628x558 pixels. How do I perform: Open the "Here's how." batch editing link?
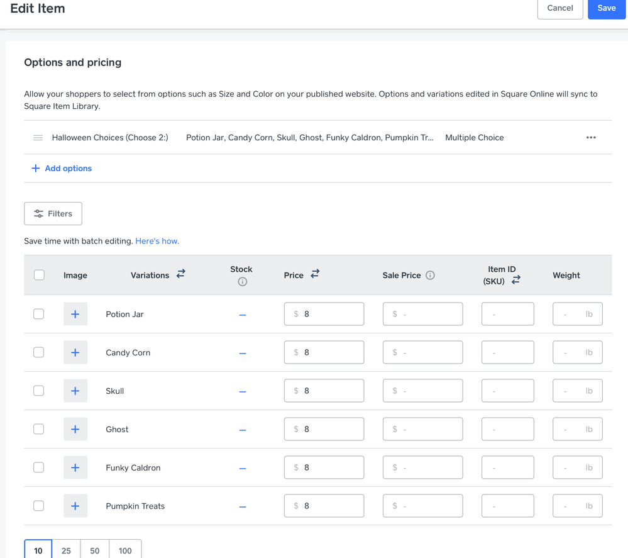tap(157, 241)
